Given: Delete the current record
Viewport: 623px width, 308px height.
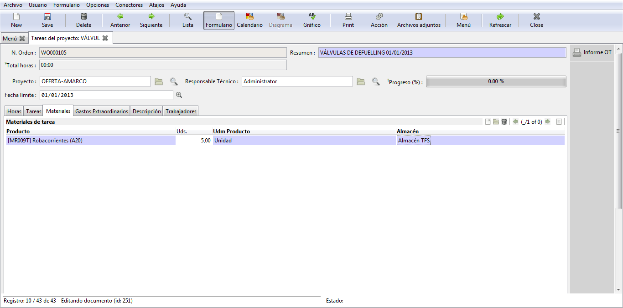Looking at the screenshot, I should pyautogui.click(x=83, y=20).
